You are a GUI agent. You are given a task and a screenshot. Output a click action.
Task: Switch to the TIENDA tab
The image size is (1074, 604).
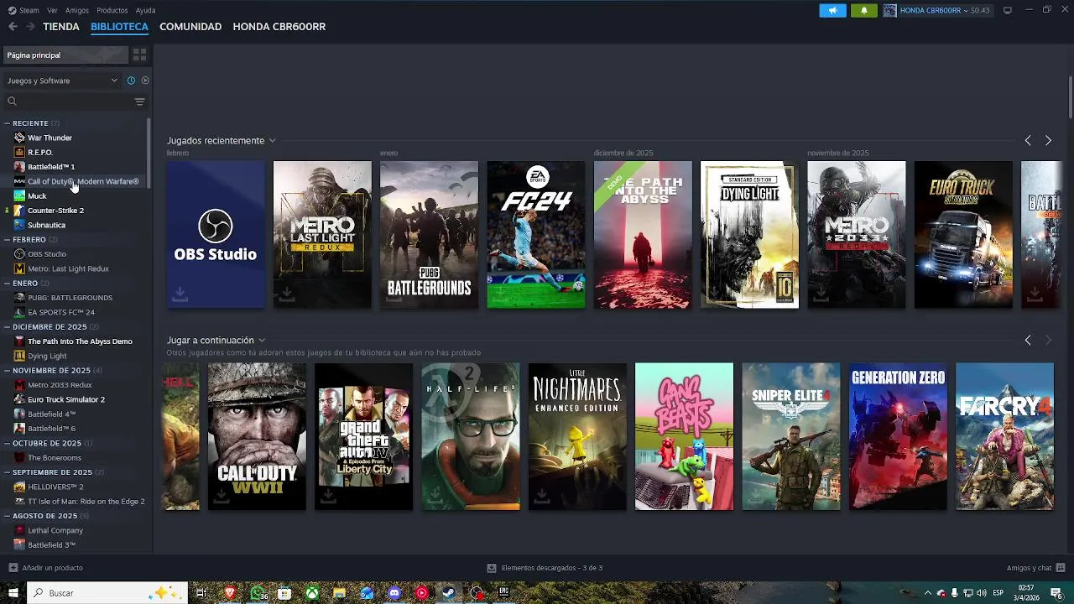(61, 27)
